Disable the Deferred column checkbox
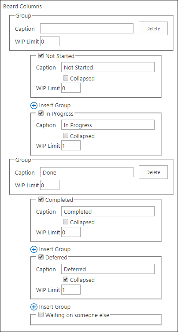The height and width of the screenshot is (332, 178). point(41,257)
